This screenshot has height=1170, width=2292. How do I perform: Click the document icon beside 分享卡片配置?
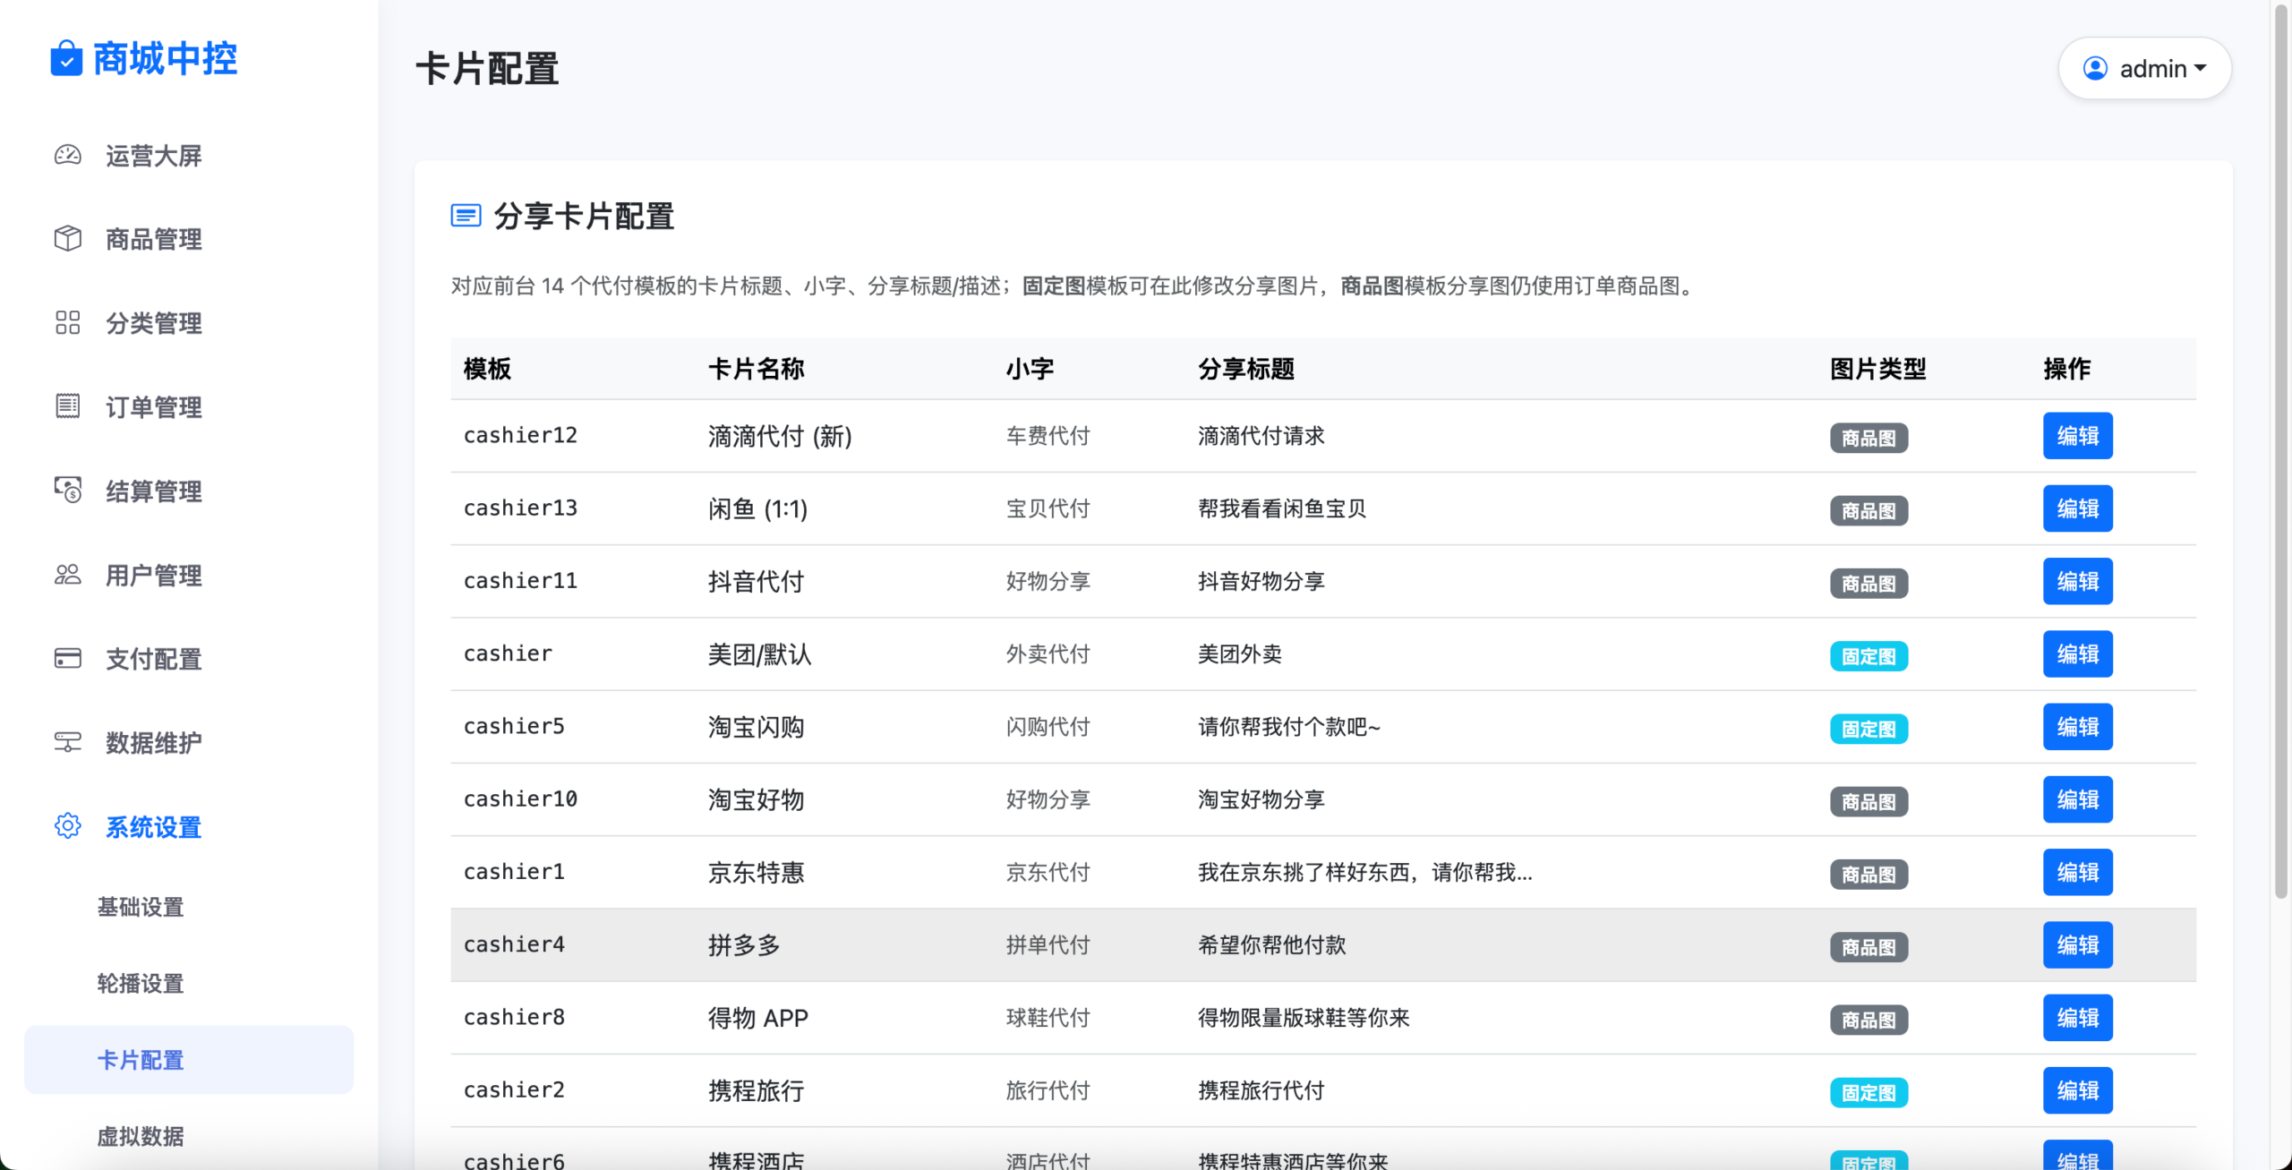click(466, 216)
